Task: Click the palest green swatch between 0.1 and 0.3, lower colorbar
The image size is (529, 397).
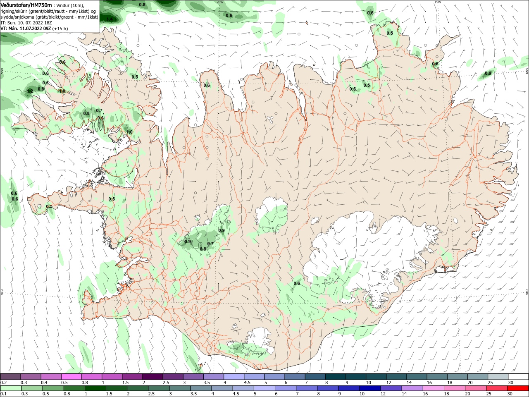Action: pyautogui.click(x=11, y=388)
